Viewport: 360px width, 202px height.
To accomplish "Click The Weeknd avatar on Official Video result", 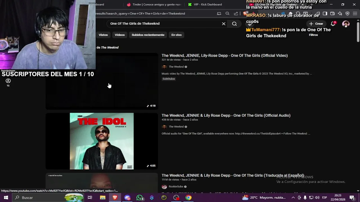I will pyautogui.click(x=164, y=67).
